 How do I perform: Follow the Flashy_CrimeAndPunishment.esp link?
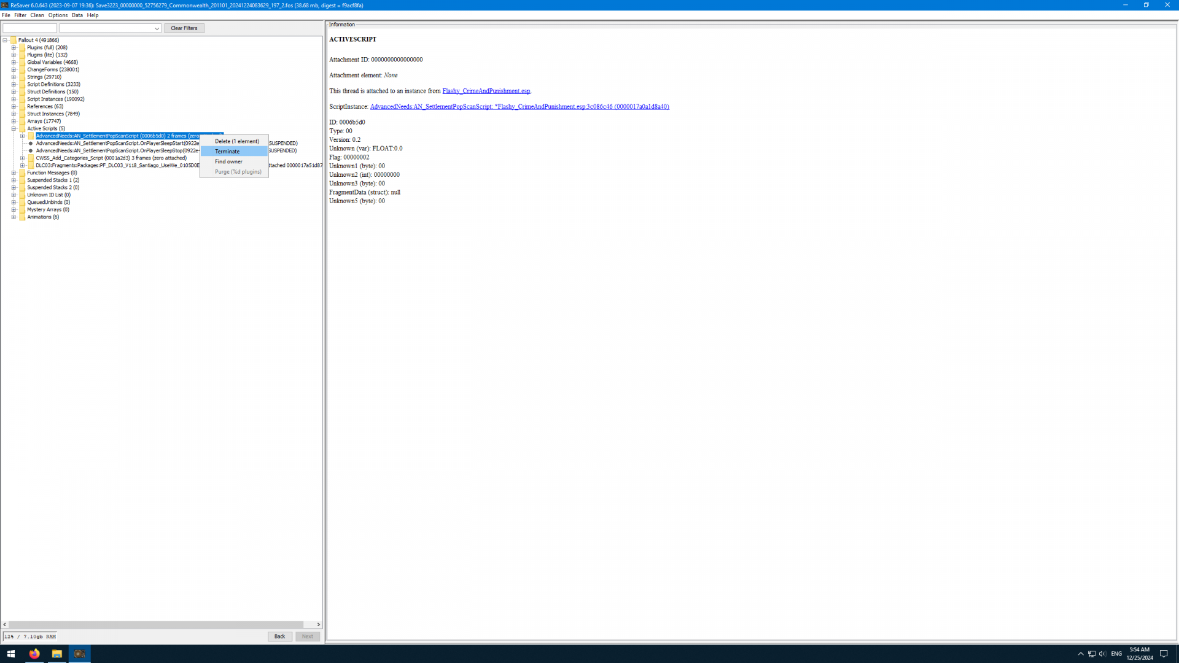click(486, 91)
